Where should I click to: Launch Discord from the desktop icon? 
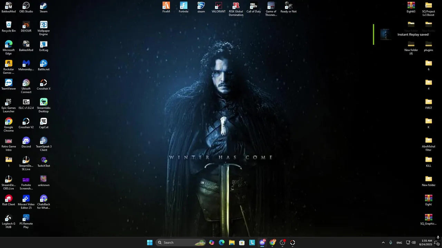[26, 143]
